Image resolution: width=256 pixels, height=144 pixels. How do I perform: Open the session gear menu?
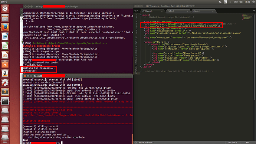click(253, 2)
